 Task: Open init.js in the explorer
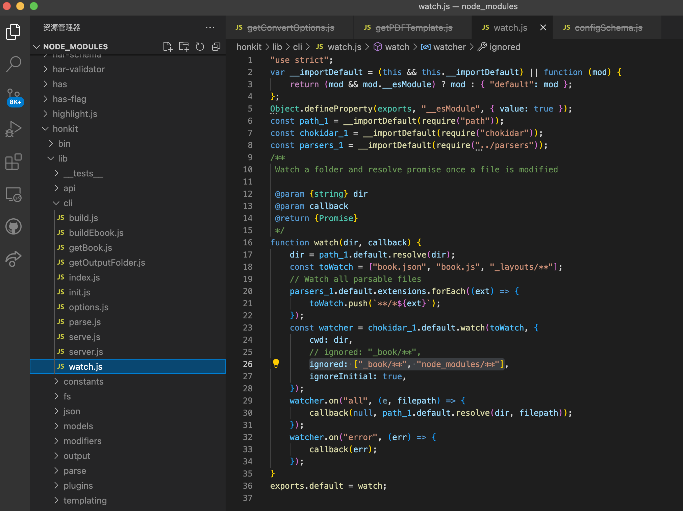pyautogui.click(x=128, y=292)
